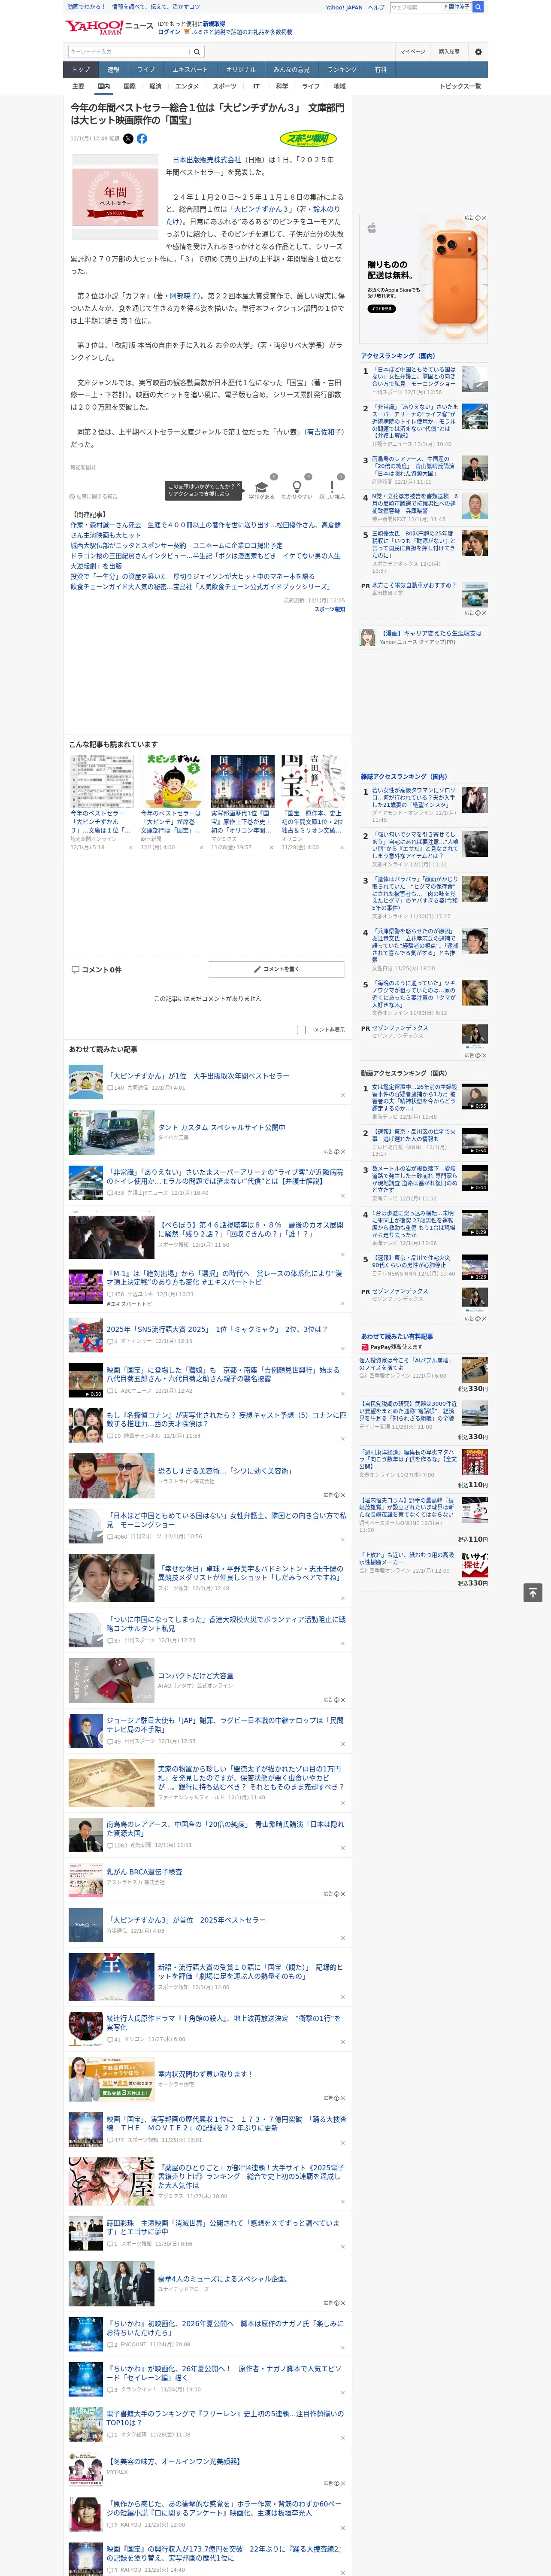Open the 阿部暁子 author link in article
The width and height of the screenshot is (551, 2576).
(184, 296)
